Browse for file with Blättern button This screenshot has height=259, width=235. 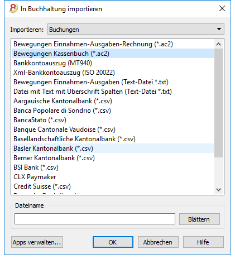pos(199,219)
